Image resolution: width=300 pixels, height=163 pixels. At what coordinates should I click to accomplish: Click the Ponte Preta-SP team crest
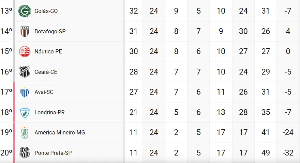click(25, 153)
